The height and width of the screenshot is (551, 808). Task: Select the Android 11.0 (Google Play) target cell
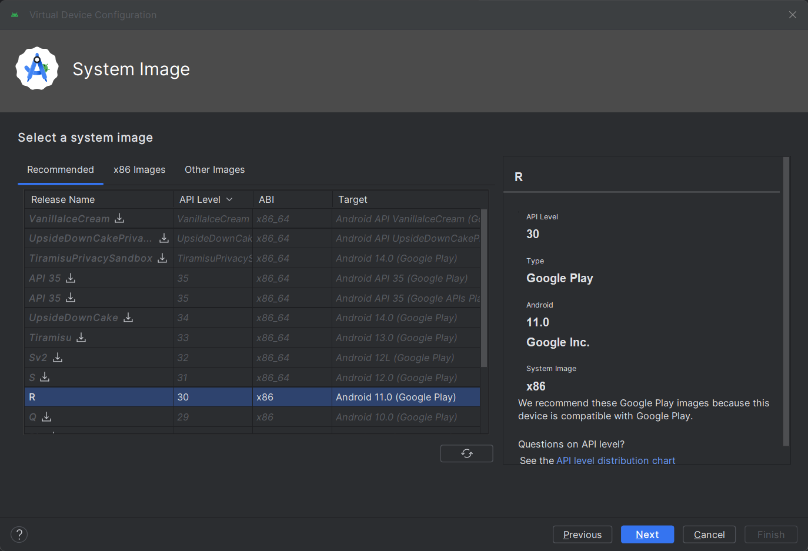coord(406,397)
